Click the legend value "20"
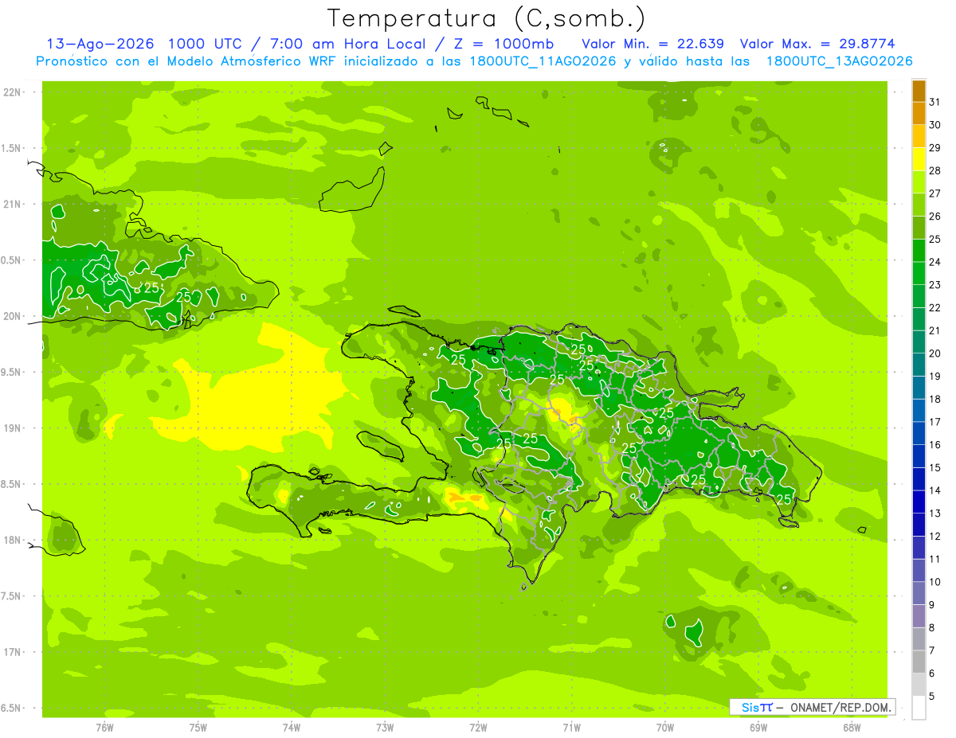The image size is (956, 738). tap(935, 353)
